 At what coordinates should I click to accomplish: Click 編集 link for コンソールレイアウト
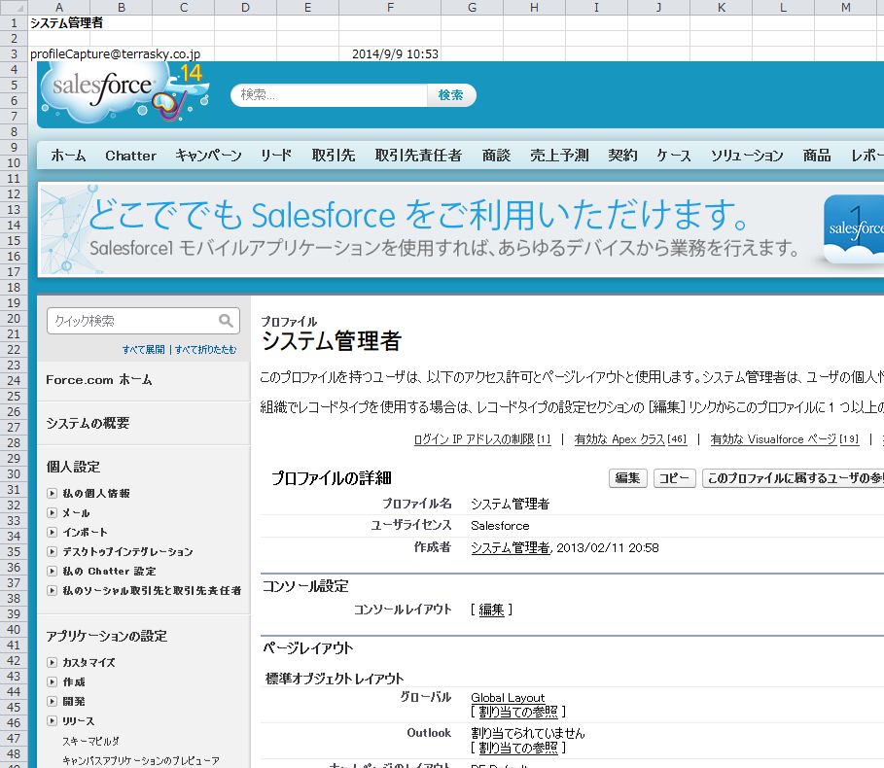(491, 610)
